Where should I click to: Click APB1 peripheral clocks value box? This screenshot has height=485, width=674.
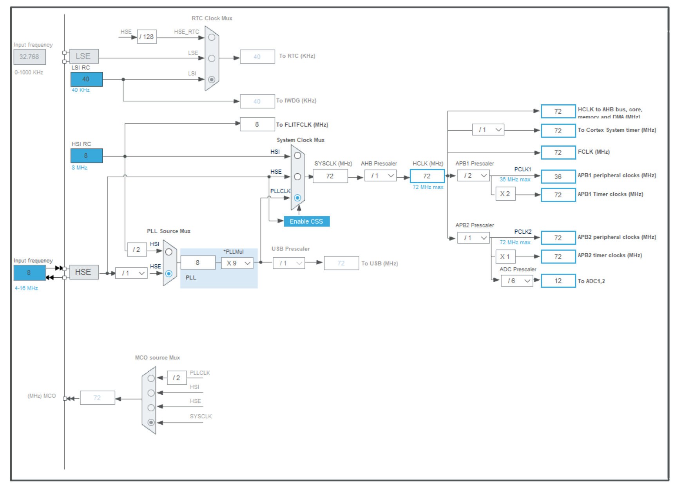tap(558, 176)
